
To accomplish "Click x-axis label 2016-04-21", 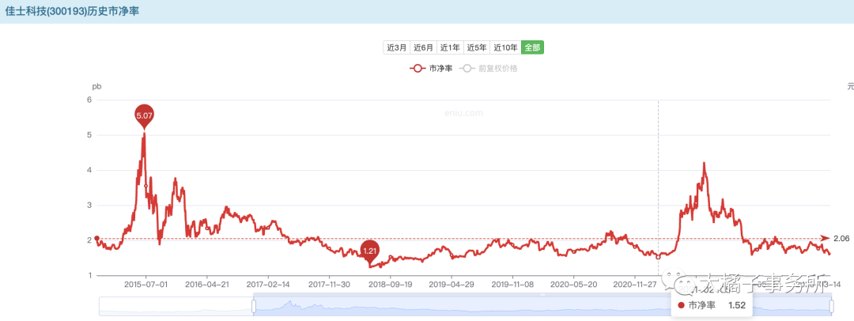I will click(207, 285).
